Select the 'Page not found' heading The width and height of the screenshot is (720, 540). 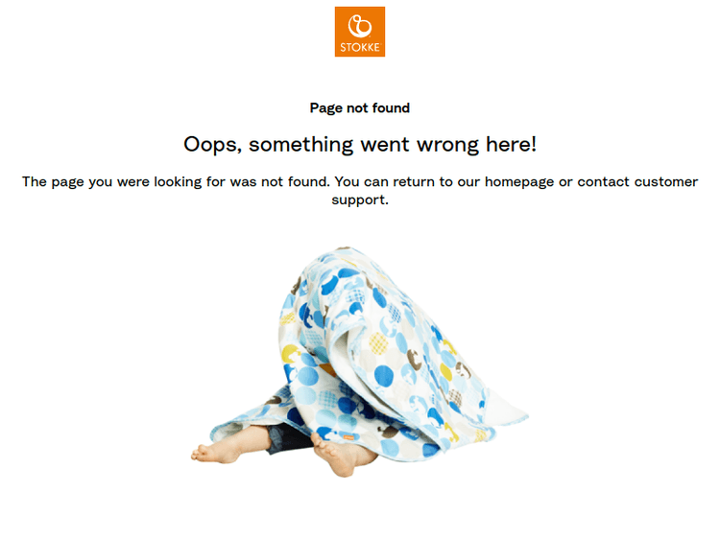[x=360, y=107]
